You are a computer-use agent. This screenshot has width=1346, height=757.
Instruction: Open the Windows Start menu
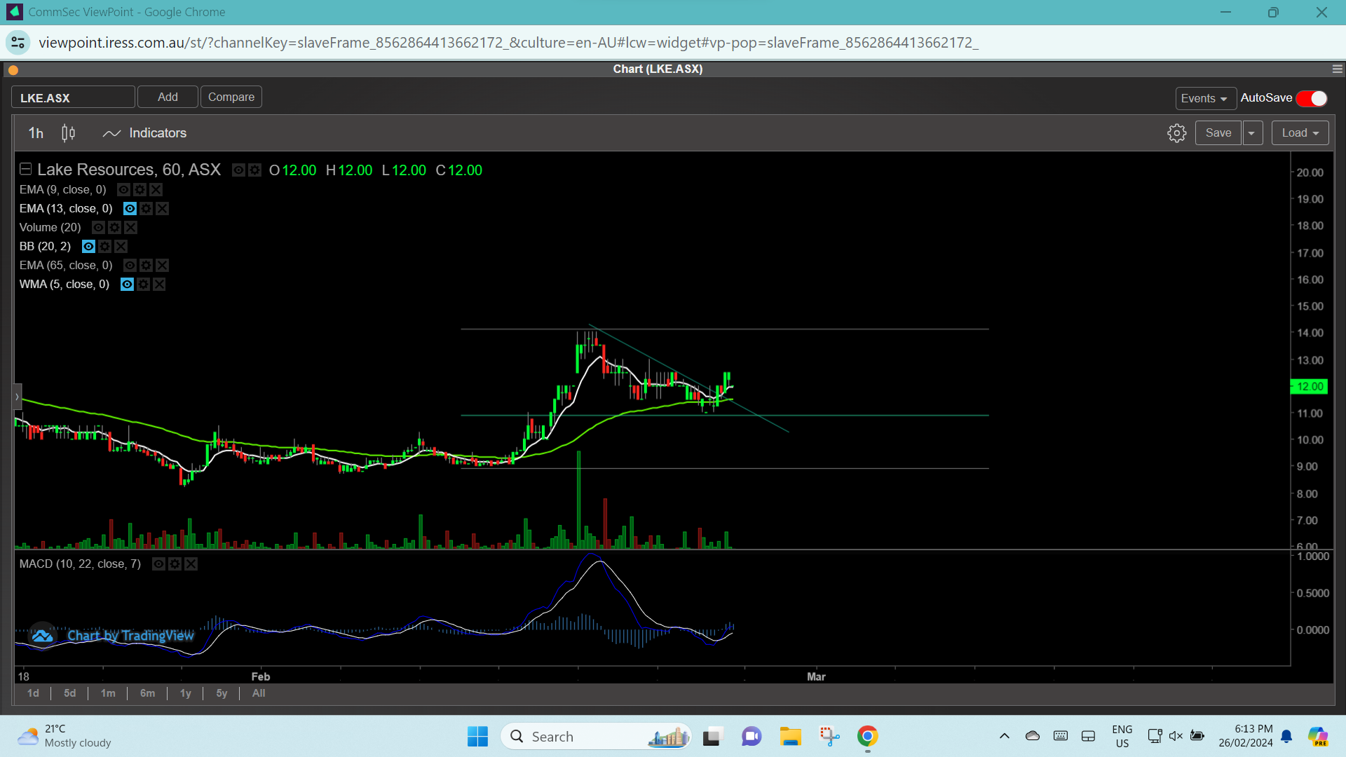pyautogui.click(x=477, y=737)
